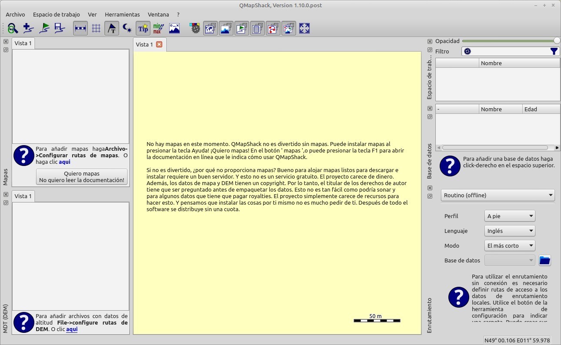Click the aqui link in Mapas panel
Screen dimensions: 561x345
coord(64,162)
